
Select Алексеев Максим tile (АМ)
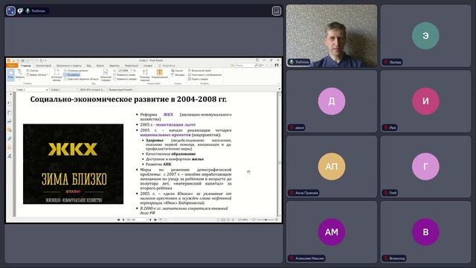pyautogui.click(x=332, y=232)
